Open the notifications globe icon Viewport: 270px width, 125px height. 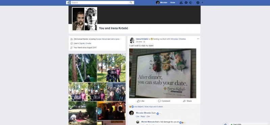tap(191, 3)
